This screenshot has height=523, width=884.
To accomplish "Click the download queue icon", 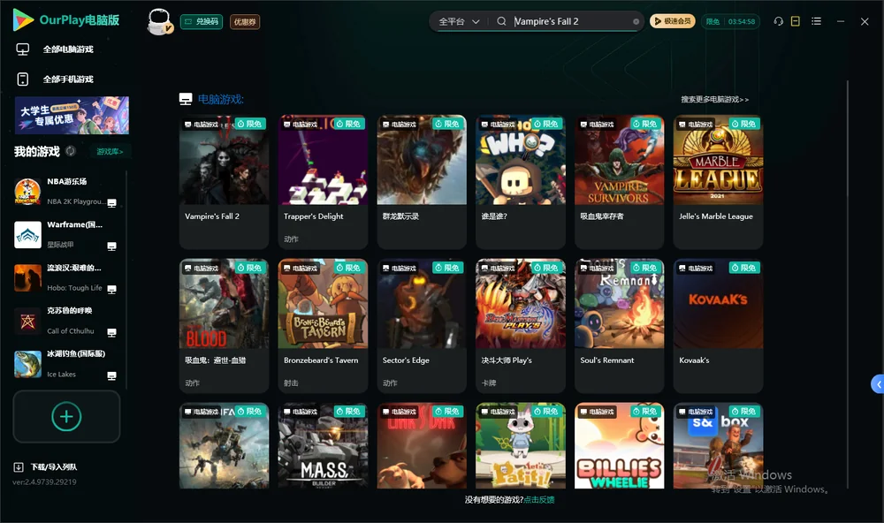I will pos(19,467).
